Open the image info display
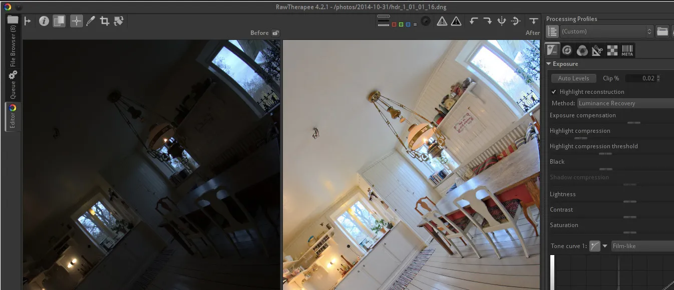 point(45,21)
